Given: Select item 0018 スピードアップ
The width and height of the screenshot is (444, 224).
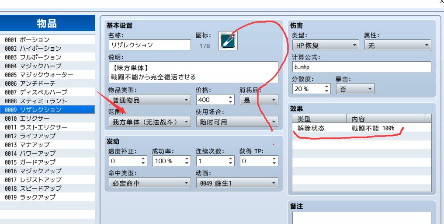Looking at the screenshot, I should point(48,188).
